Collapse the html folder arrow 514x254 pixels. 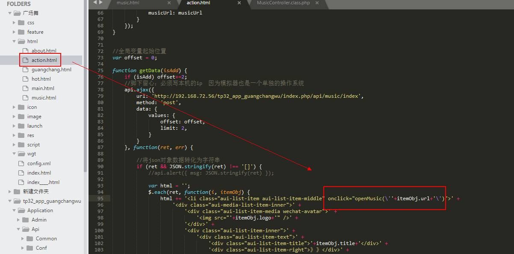click(14, 41)
